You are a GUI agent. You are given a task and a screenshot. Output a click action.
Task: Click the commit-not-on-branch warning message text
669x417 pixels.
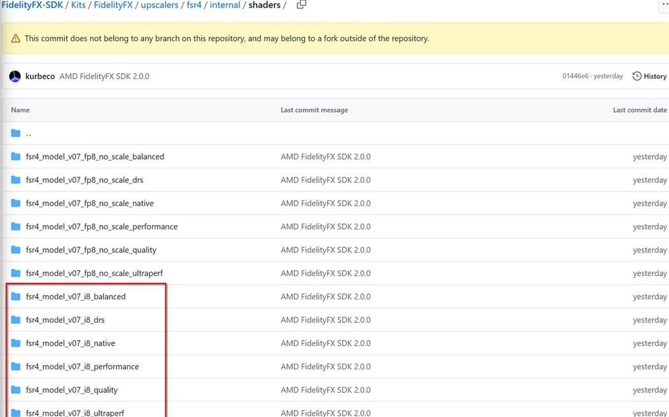pos(227,38)
